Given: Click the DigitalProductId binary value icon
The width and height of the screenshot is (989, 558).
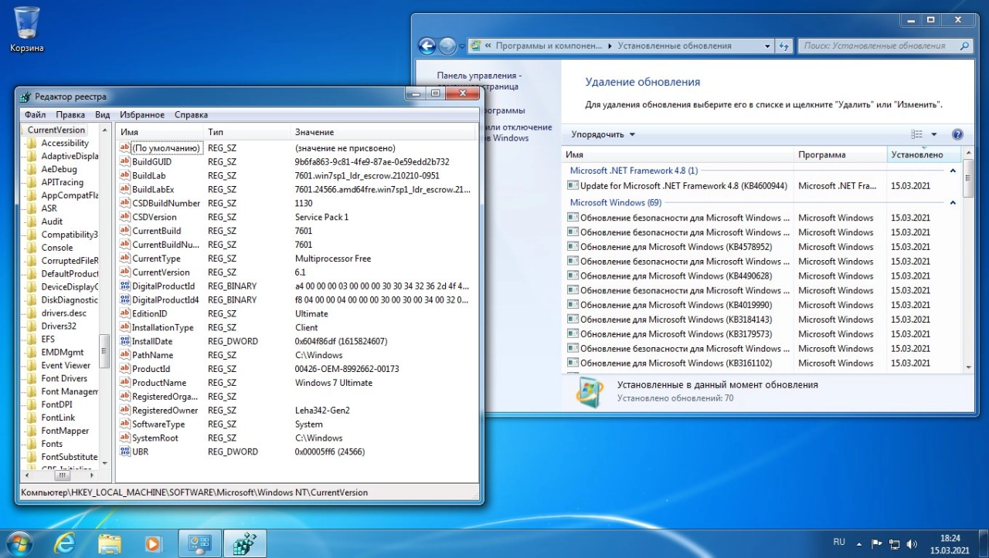Looking at the screenshot, I should tap(125, 286).
